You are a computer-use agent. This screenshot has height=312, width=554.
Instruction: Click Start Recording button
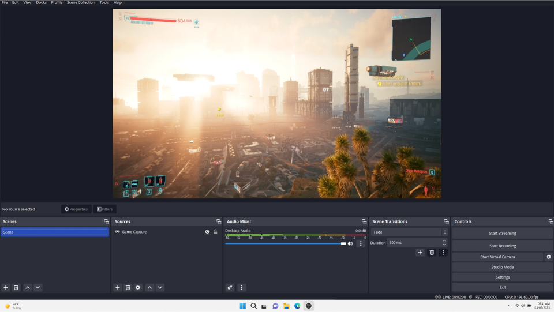coord(502,246)
